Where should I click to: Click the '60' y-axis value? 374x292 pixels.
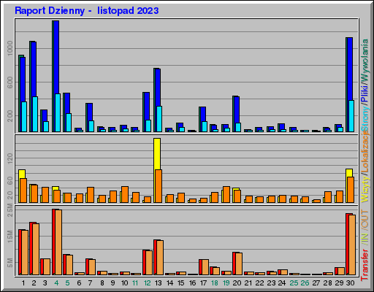(10, 181)
